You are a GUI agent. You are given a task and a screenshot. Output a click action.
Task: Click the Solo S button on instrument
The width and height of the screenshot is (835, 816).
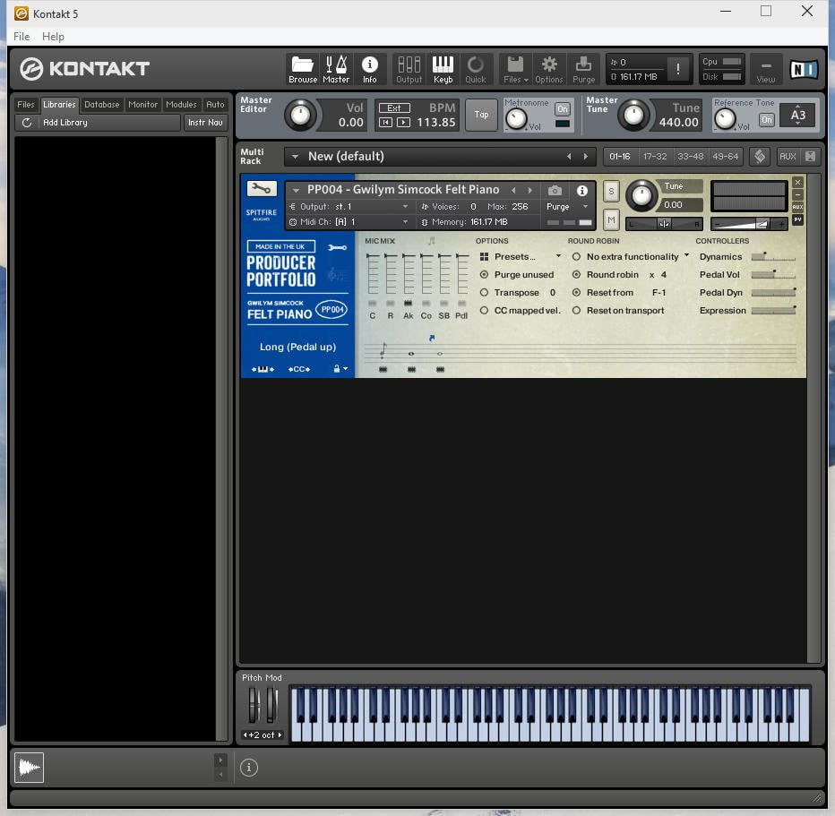(611, 192)
